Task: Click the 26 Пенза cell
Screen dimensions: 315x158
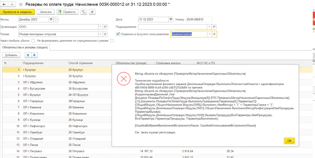Action: point(90,145)
